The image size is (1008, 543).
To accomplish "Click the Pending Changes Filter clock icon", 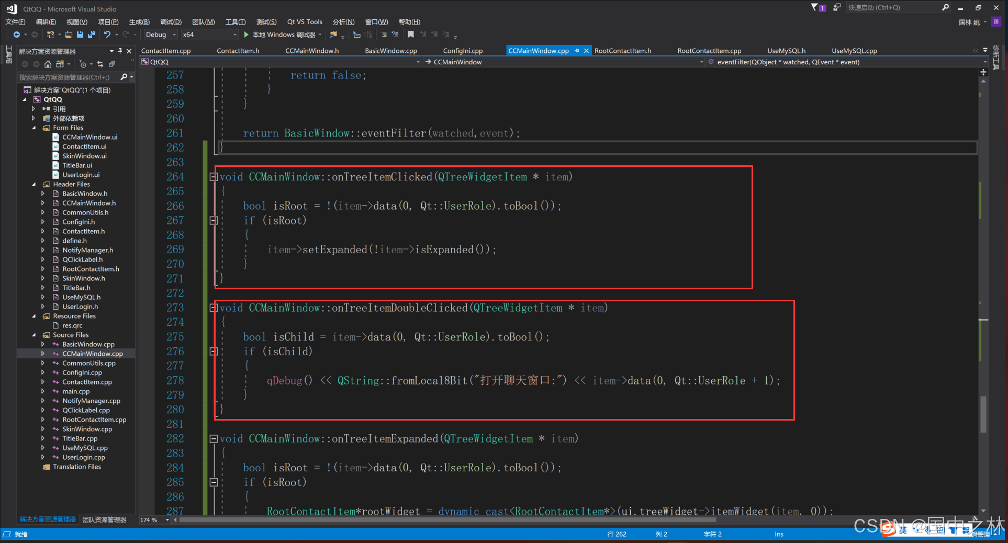I will tap(83, 64).
